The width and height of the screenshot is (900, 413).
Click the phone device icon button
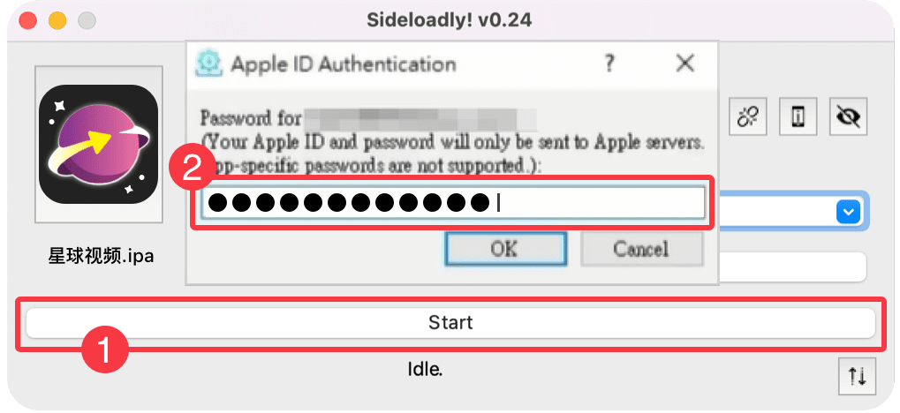click(x=798, y=116)
